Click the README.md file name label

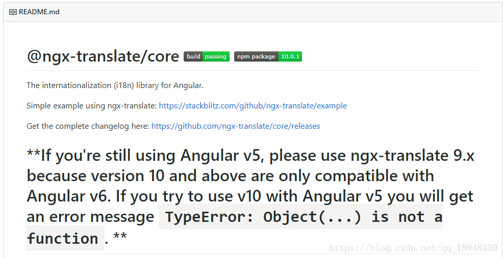(x=39, y=12)
